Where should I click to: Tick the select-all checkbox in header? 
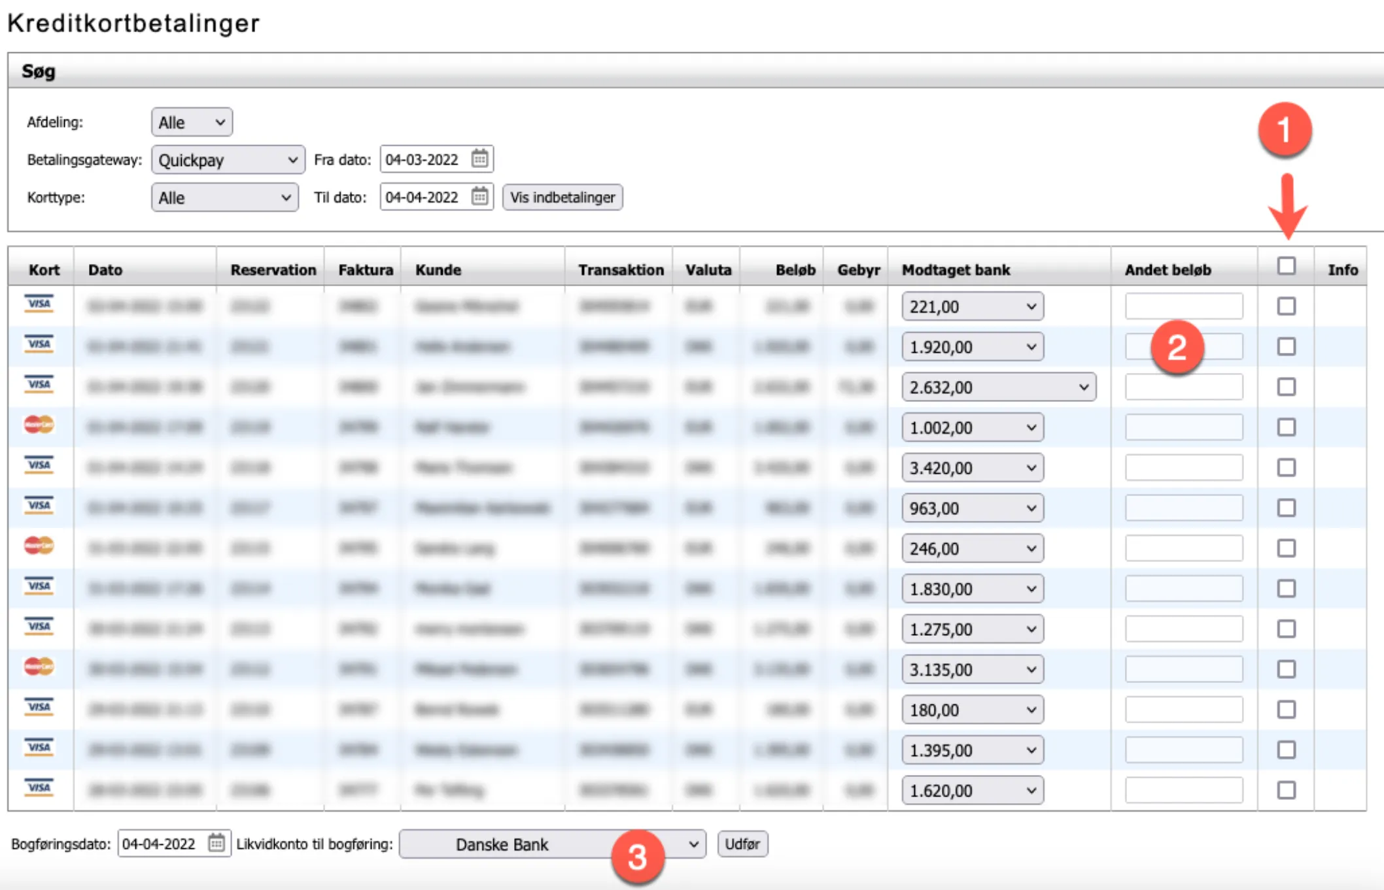tap(1286, 266)
